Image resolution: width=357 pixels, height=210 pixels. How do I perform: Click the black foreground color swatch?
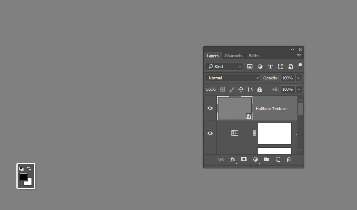click(x=23, y=177)
